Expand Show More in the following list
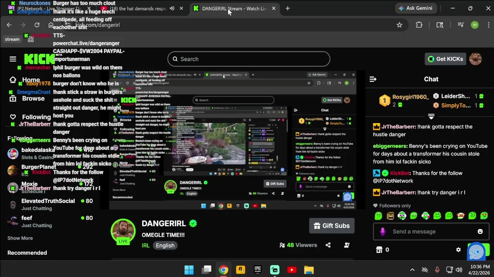 [x=20, y=238]
